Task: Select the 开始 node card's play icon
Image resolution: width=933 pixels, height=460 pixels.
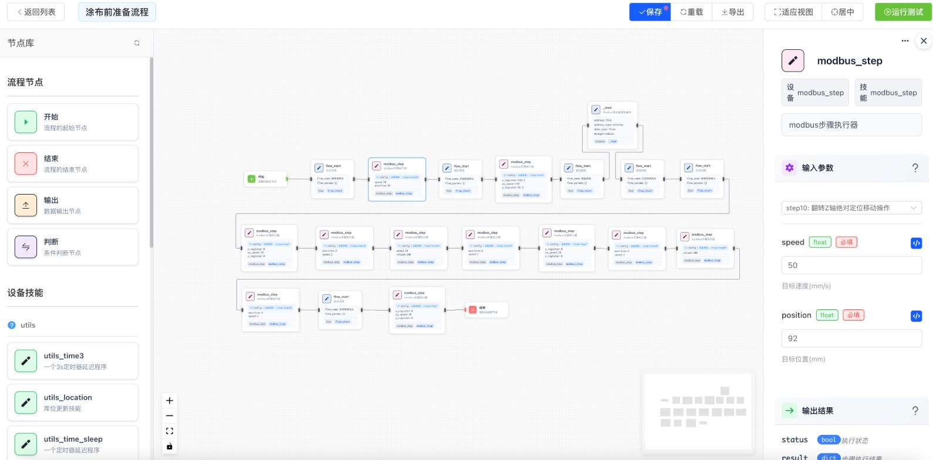Action: (x=26, y=122)
